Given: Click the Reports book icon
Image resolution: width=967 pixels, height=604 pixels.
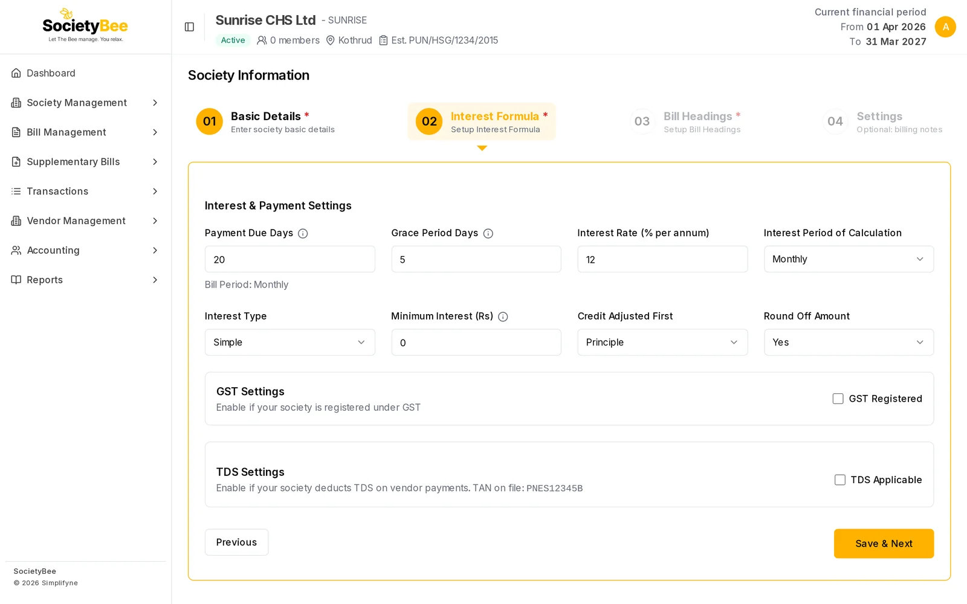Looking at the screenshot, I should pyautogui.click(x=16, y=280).
